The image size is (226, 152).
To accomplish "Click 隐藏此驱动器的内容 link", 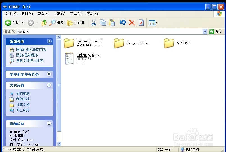I will (31, 50).
